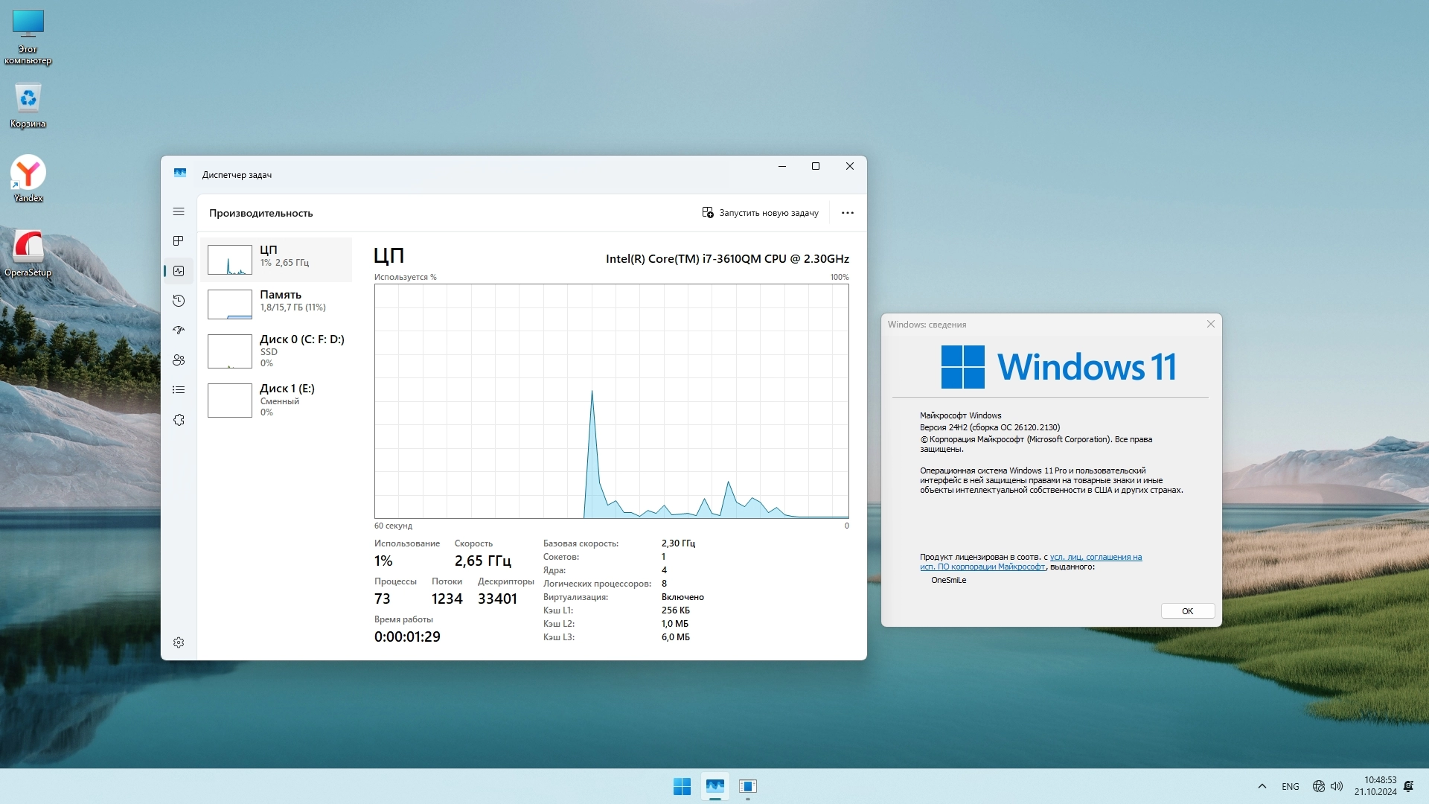Open Task Manager settings gear
Viewport: 1429px width, 804px height.
(179, 642)
